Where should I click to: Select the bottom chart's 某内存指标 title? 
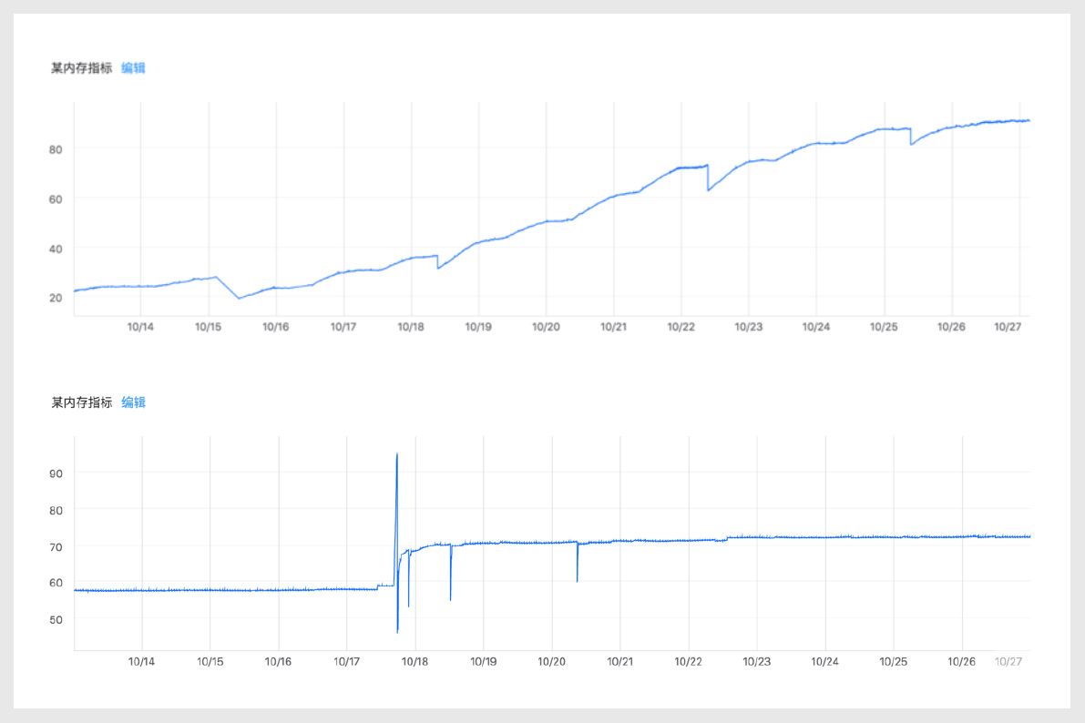[82, 402]
